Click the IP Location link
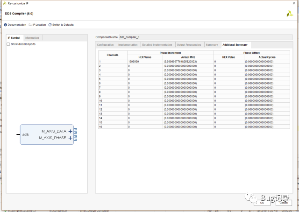Image resolution: width=299 pixels, height=212 pixels. (x=39, y=25)
